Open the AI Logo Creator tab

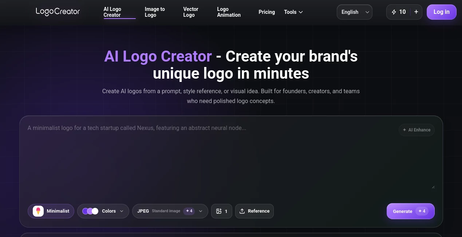click(x=119, y=12)
